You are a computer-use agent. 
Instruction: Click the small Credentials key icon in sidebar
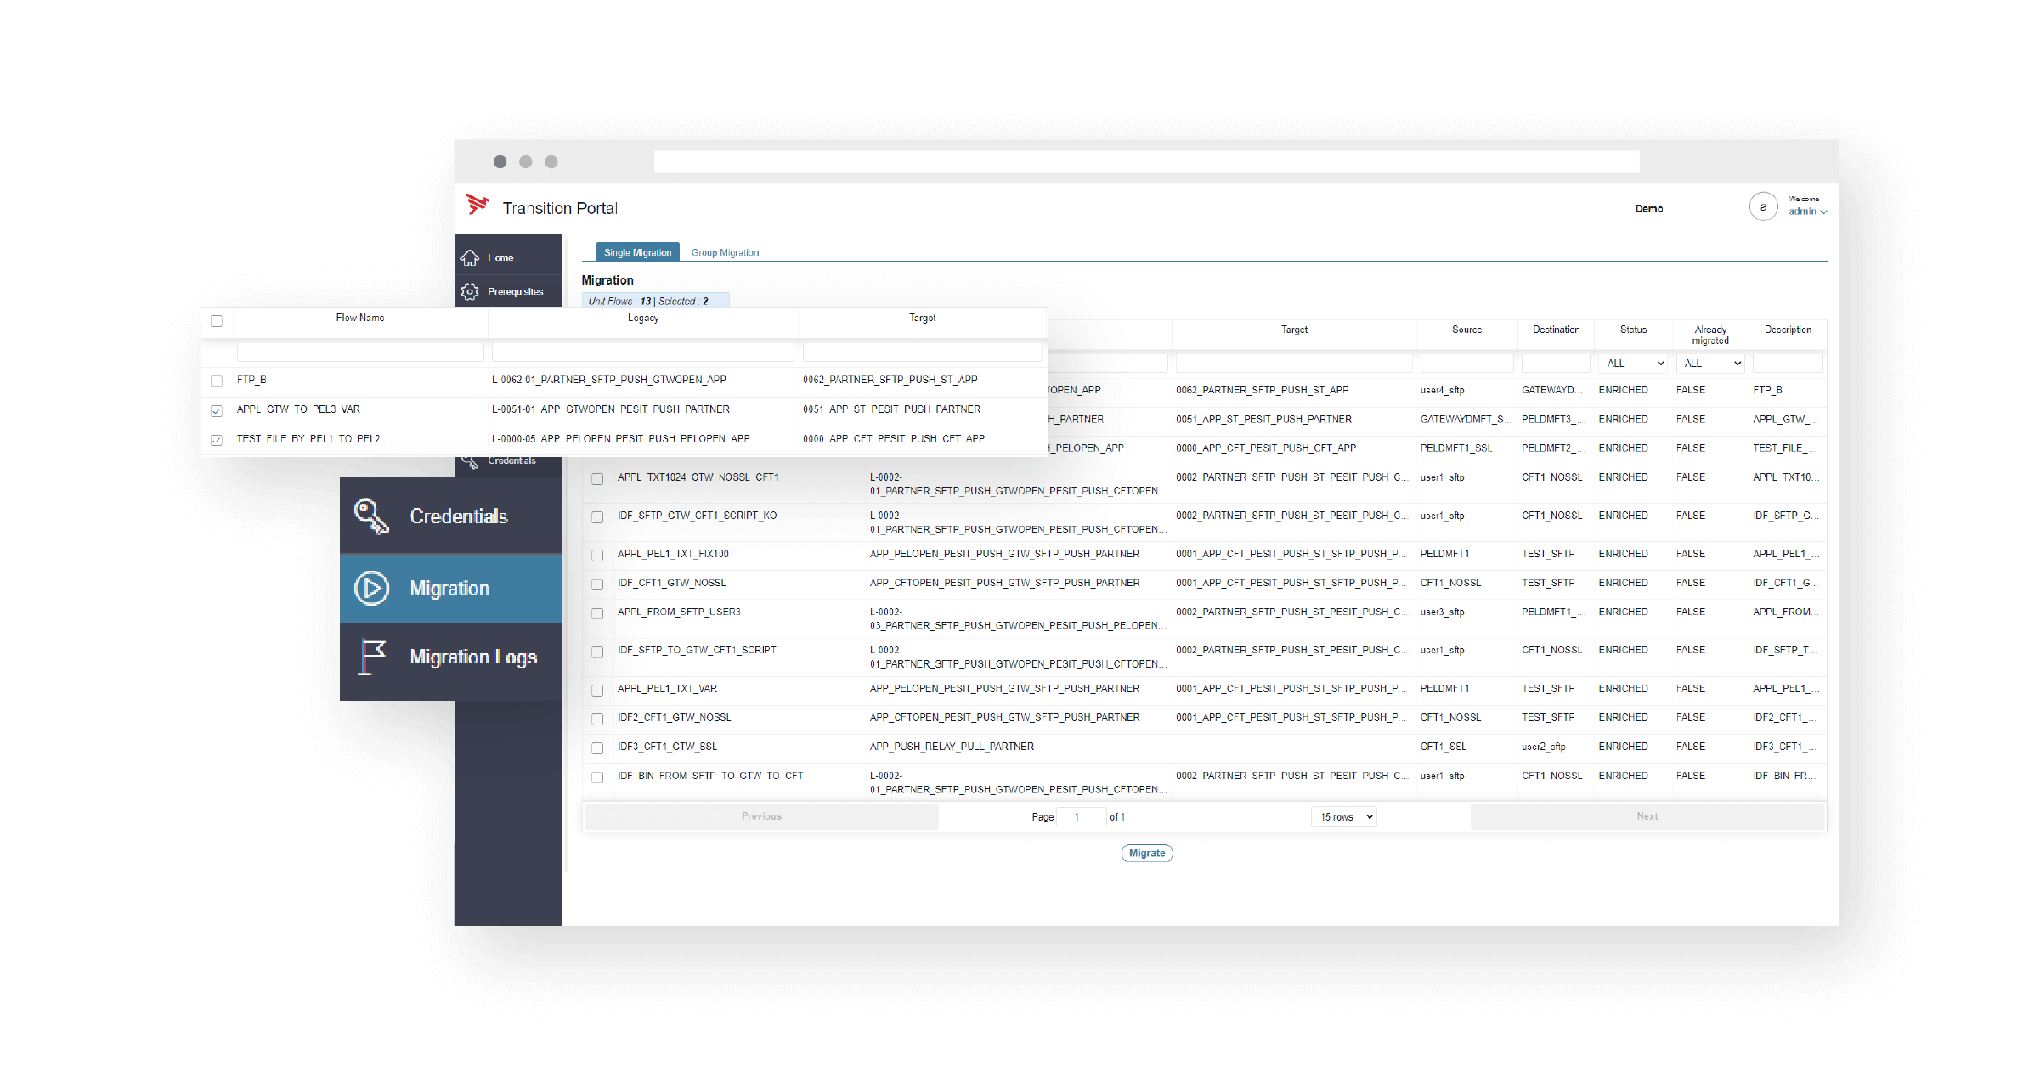470,461
